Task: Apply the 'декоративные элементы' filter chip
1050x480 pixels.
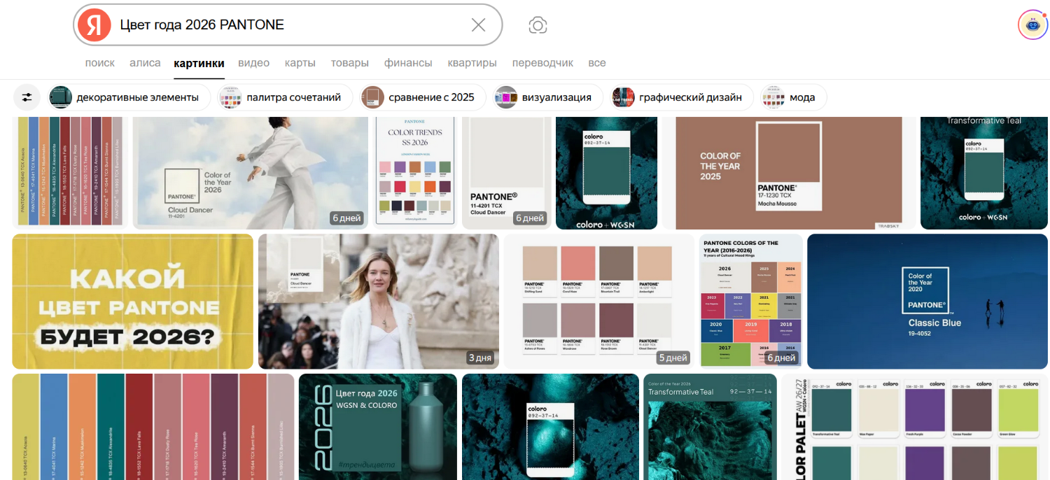Action: [129, 97]
